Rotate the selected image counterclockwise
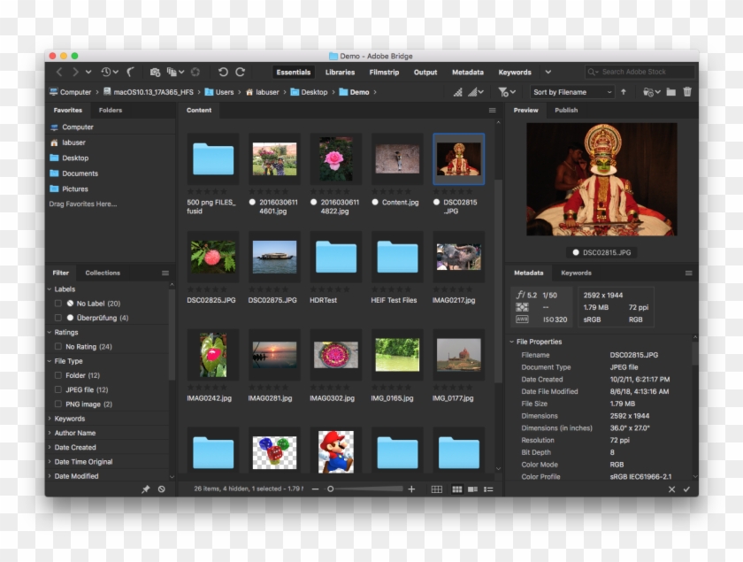743x562 pixels. click(x=223, y=72)
